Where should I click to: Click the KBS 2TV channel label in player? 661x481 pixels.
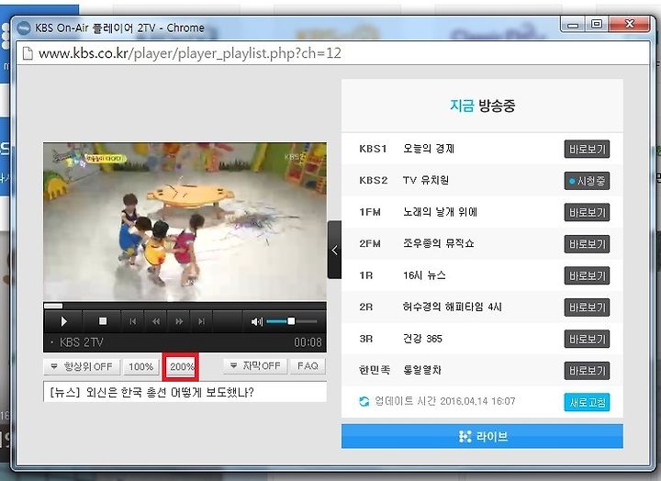tap(82, 342)
